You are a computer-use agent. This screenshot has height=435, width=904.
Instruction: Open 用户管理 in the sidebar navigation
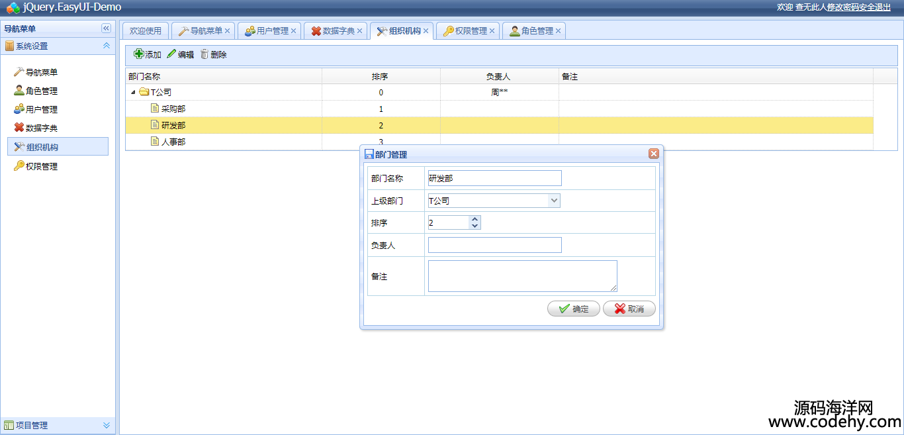[x=41, y=110]
